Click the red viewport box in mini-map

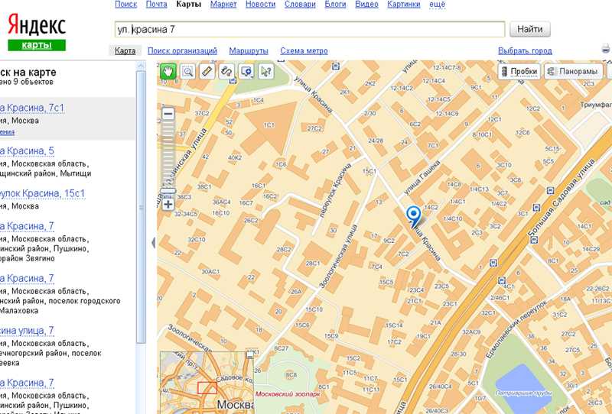click(207, 388)
